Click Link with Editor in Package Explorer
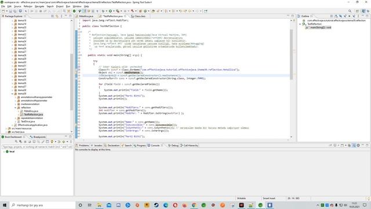The height and width of the screenshot is (209, 371). pos(57,16)
